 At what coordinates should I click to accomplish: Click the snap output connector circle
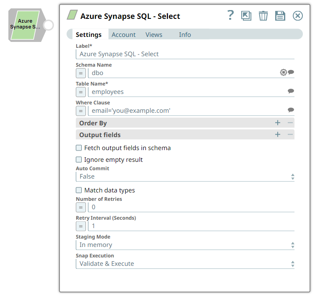(x=49, y=25)
